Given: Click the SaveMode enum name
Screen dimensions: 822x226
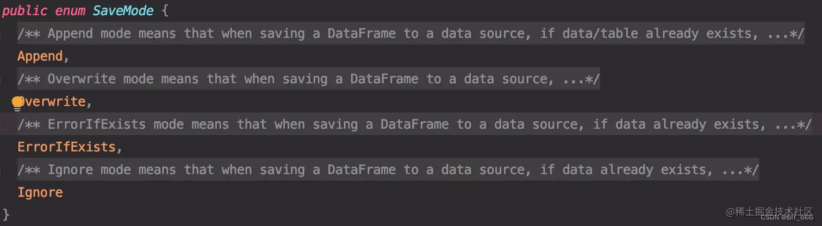Looking at the screenshot, I should pyautogui.click(x=123, y=11).
